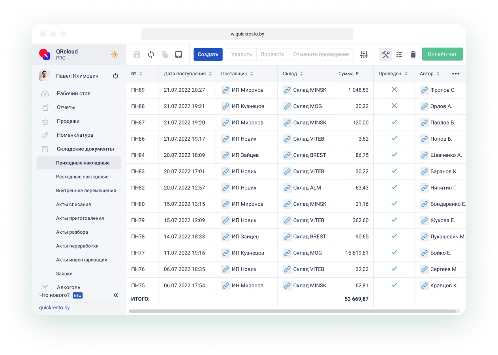
Task: Click the copy documents icon
Action: (x=165, y=54)
